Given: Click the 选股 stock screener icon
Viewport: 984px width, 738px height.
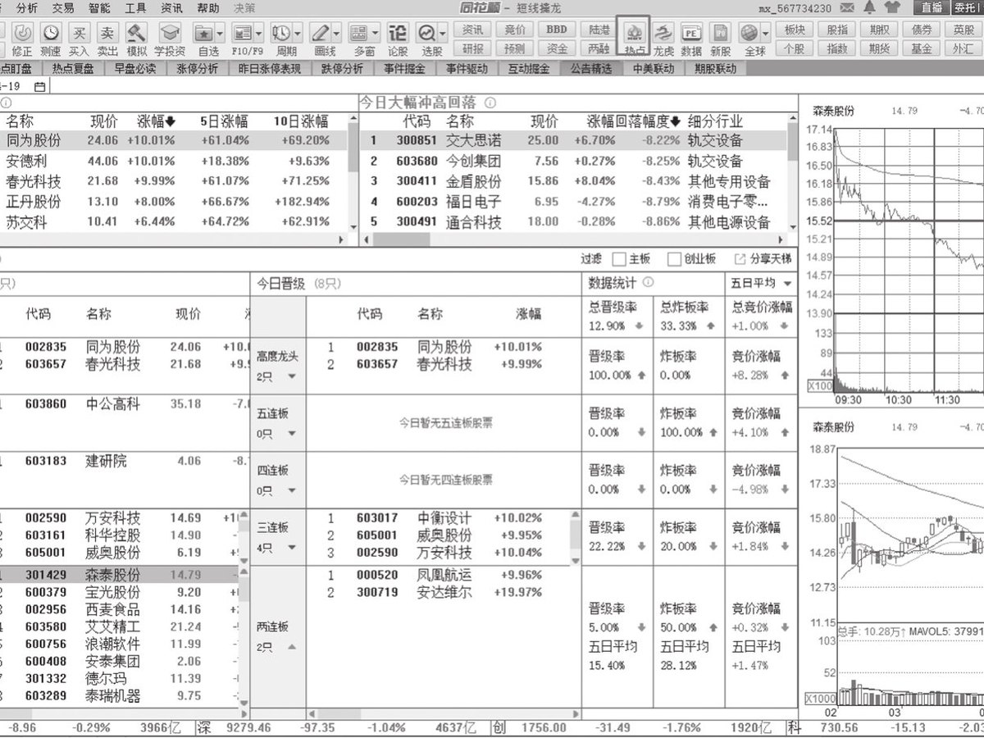Looking at the screenshot, I should 427,34.
